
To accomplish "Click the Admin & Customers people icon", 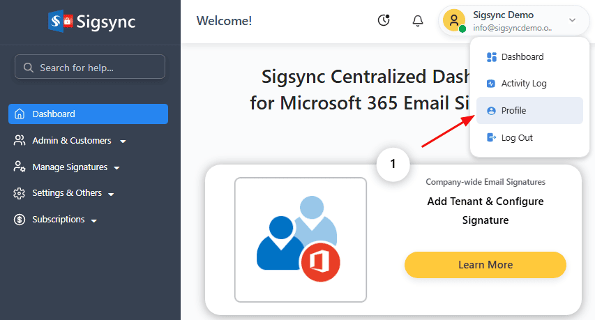I will [20, 140].
